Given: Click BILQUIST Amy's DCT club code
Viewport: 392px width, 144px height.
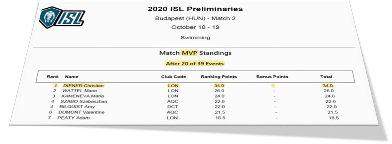Looking at the screenshot, I should 172,107.
